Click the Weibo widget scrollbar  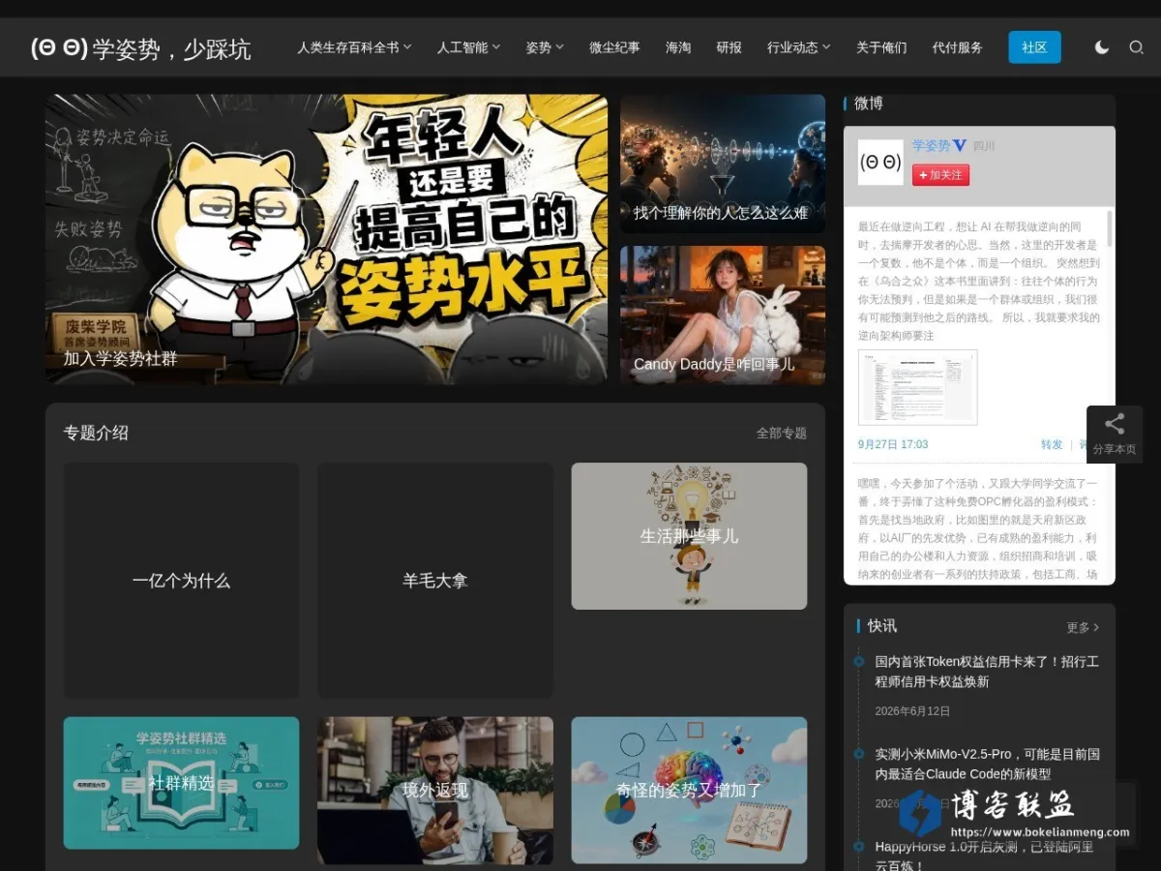point(1109,229)
